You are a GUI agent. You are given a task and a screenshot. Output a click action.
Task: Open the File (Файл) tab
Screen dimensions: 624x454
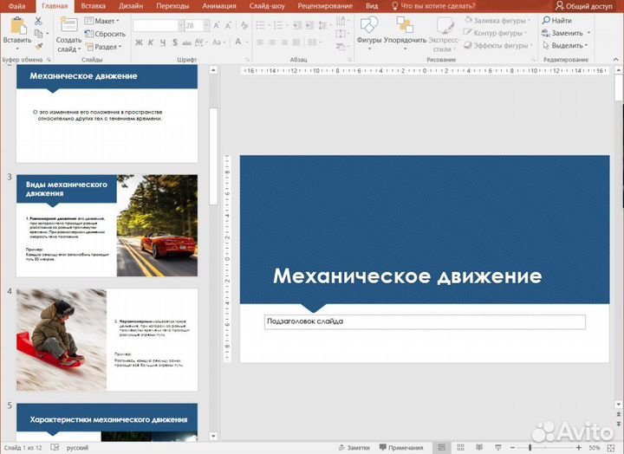click(x=17, y=6)
